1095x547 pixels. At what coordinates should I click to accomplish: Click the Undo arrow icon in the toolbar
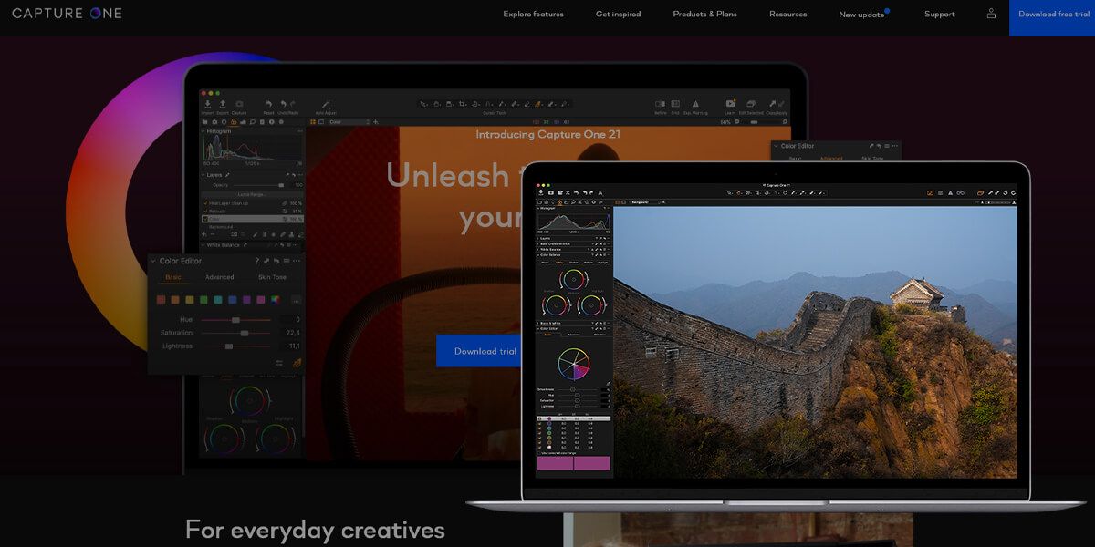pyautogui.click(x=282, y=104)
